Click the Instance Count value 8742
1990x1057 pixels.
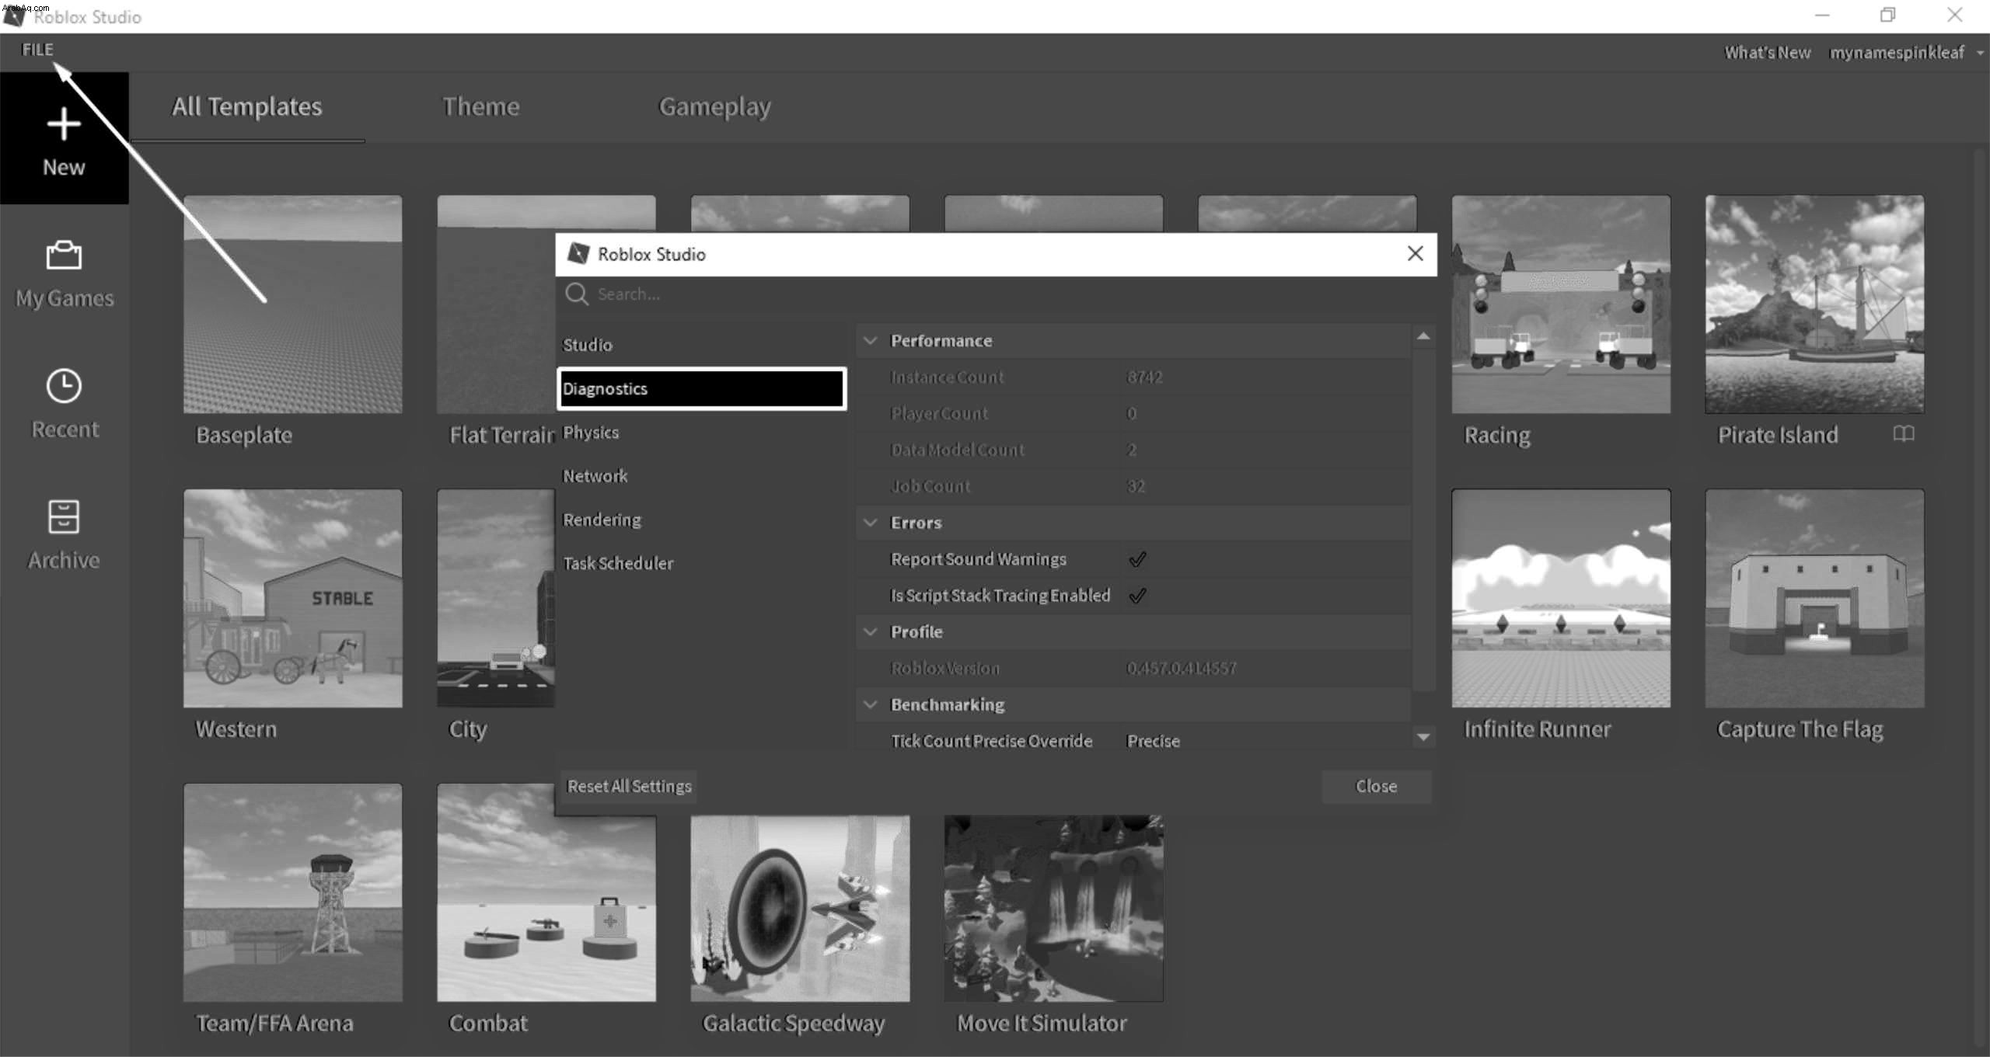pos(1144,377)
